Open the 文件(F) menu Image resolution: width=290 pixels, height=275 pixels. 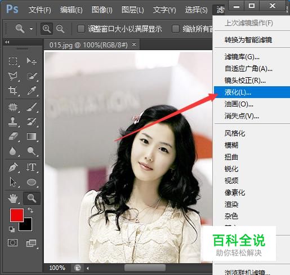(x=39, y=10)
